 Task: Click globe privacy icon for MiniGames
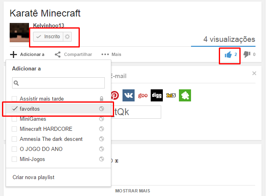point(102,119)
